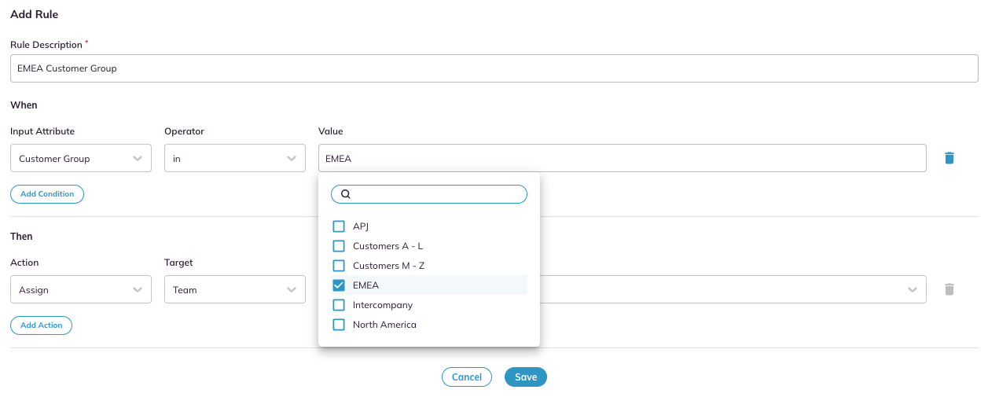Delete the Customer Group condition row
Viewport: 988px width, 397px height.
tap(949, 158)
